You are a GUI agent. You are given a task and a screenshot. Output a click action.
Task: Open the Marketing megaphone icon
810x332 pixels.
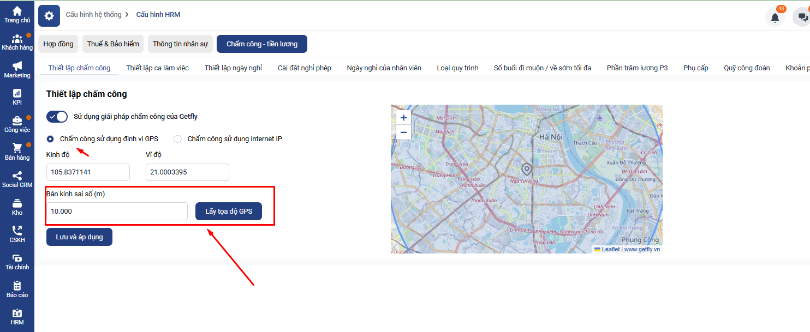17,67
